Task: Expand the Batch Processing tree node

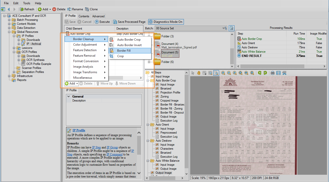Action: tap(9, 20)
